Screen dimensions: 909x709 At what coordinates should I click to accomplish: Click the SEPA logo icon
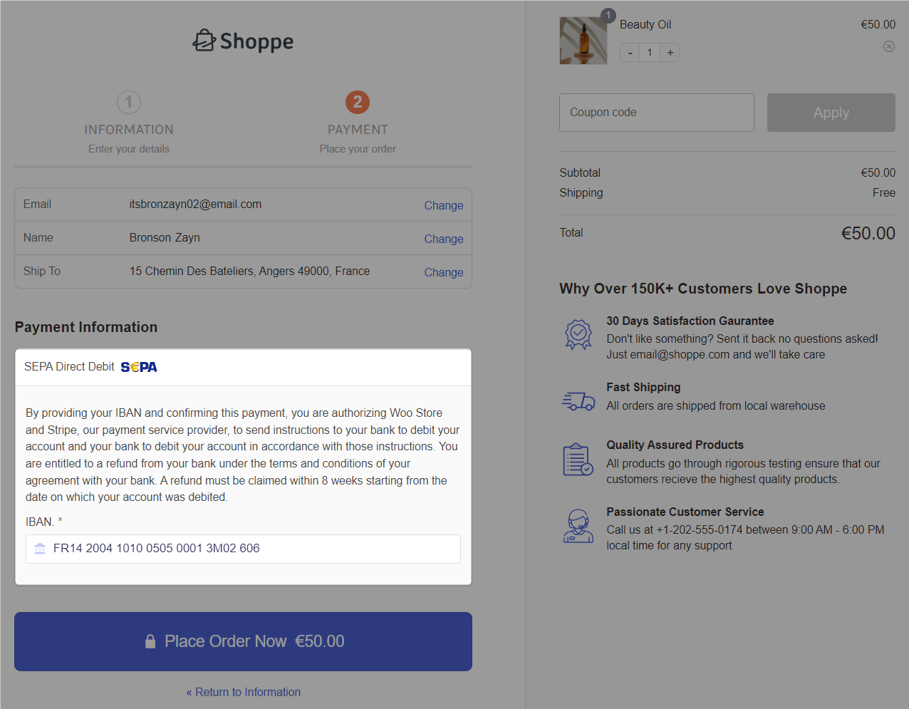pyautogui.click(x=139, y=367)
